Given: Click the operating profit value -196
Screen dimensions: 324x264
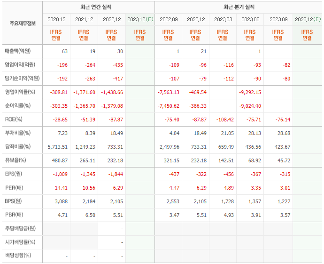Looking at the screenshot, I should pyautogui.click(x=62, y=65).
